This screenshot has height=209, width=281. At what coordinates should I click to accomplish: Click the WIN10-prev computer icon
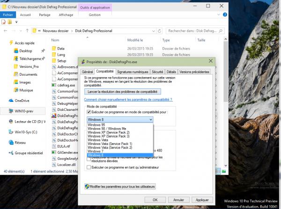[11, 111]
